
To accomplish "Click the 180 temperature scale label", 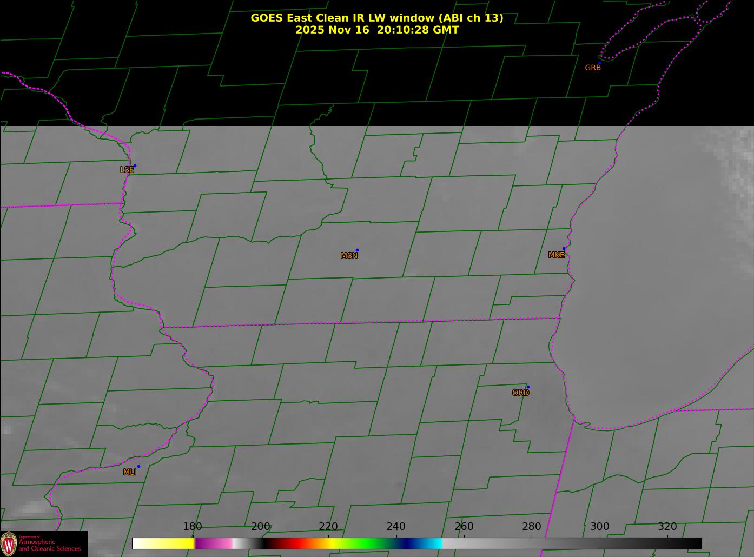I will click(x=193, y=527).
